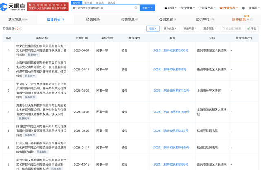Open notifications bell icon

point(243,8)
